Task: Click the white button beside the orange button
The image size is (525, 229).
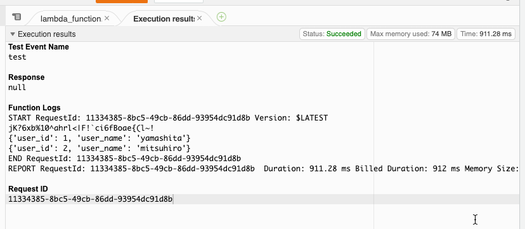Action: [178, 1]
